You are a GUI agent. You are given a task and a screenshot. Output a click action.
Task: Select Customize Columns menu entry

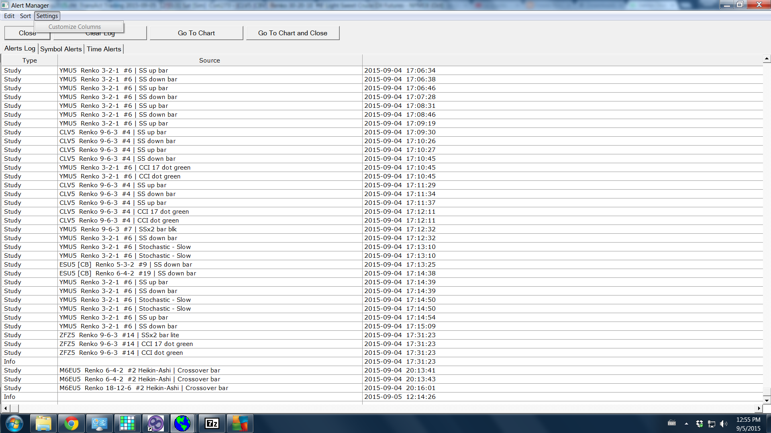[75, 27]
